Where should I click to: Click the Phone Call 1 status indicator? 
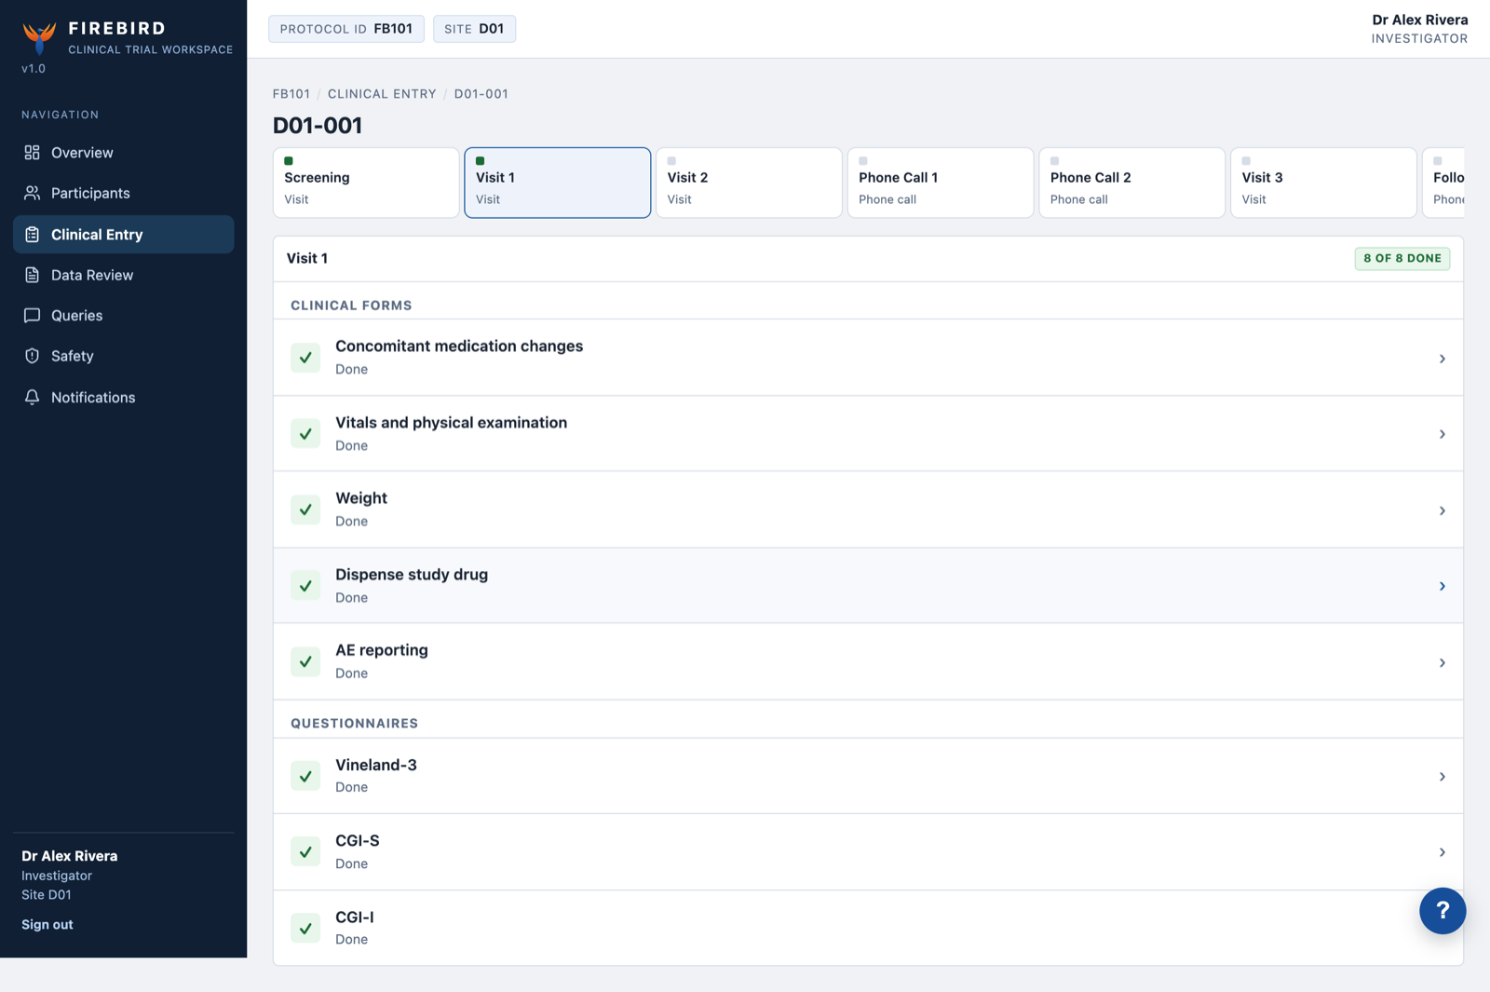point(863,161)
